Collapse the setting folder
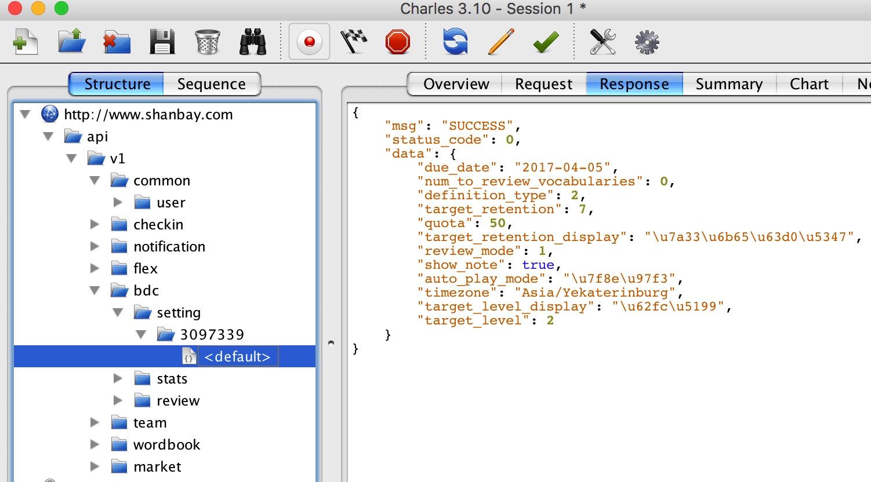 118,312
